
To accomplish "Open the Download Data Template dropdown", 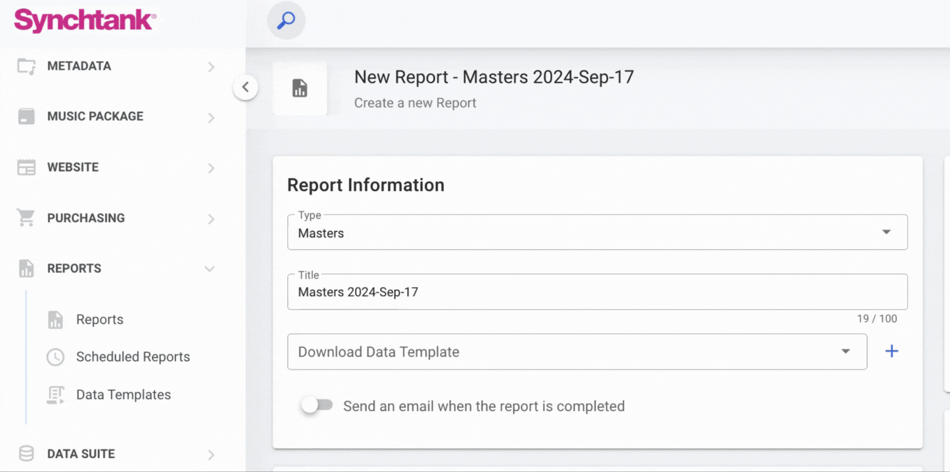I will pyautogui.click(x=577, y=352).
